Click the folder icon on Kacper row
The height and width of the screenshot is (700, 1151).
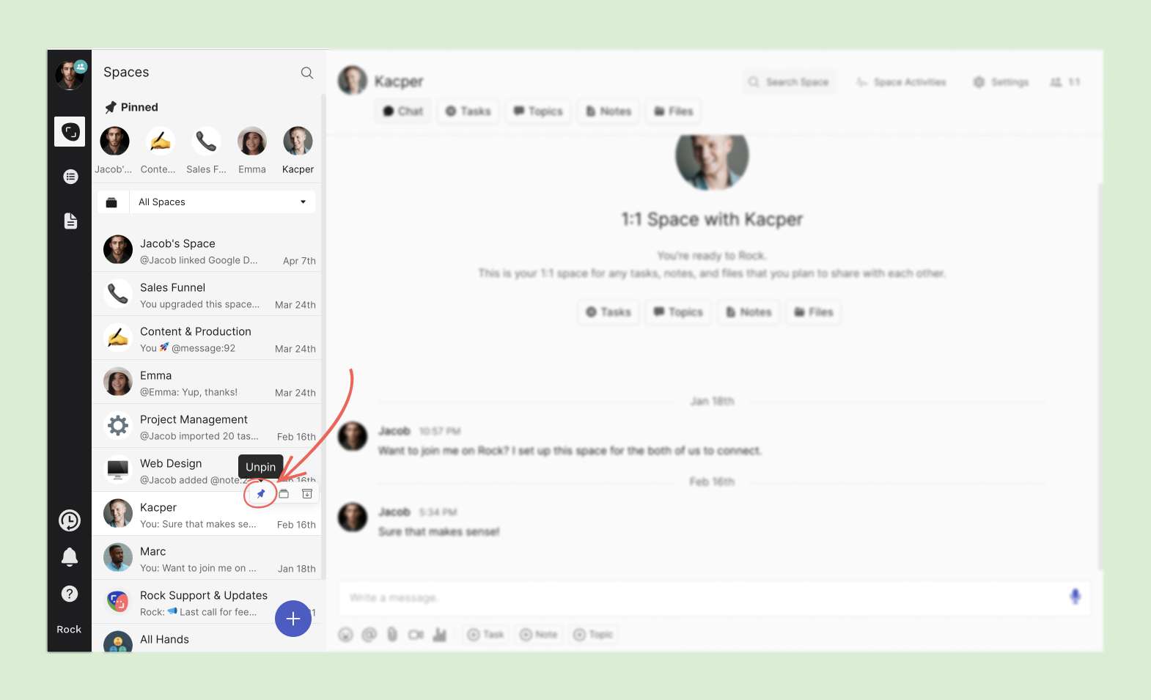point(284,493)
